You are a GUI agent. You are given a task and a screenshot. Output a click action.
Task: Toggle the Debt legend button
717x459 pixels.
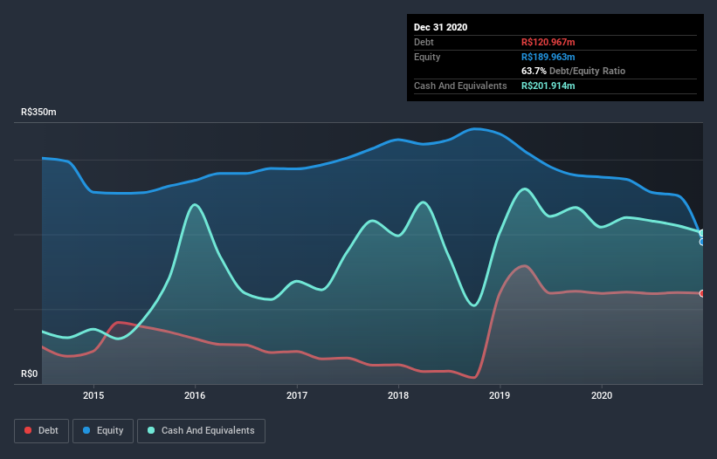[x=42, y=431]
